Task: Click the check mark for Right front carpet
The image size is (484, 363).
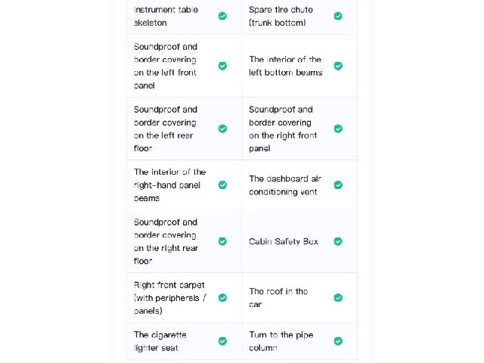Action: click(x=222, y=298)
